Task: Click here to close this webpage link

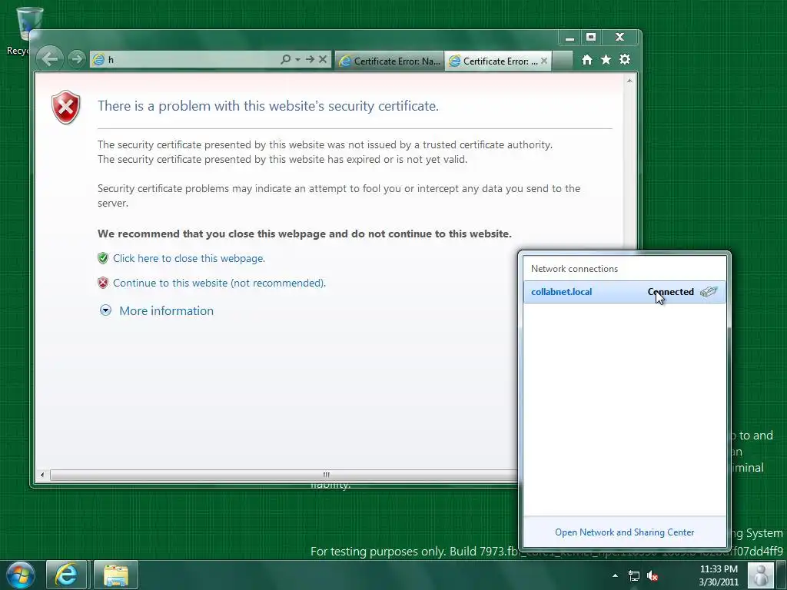Action: (x=189, y=258)
